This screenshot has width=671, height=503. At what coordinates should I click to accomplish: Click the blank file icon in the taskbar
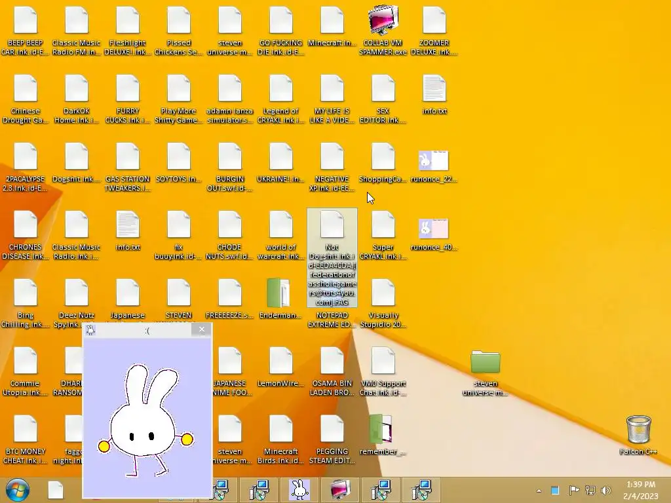coord(56,490)
